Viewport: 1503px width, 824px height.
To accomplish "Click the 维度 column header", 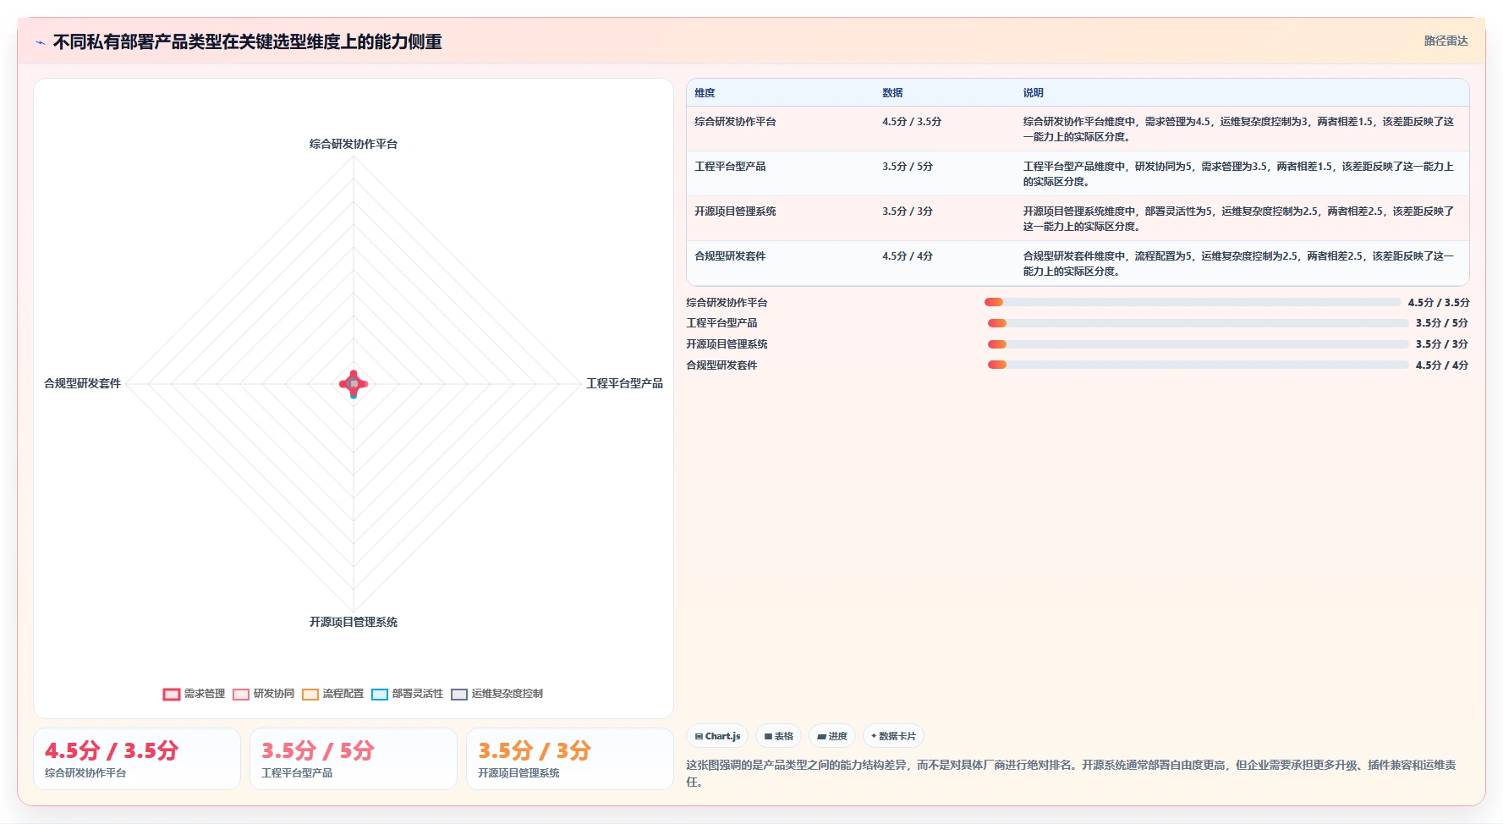I will 705,93.
